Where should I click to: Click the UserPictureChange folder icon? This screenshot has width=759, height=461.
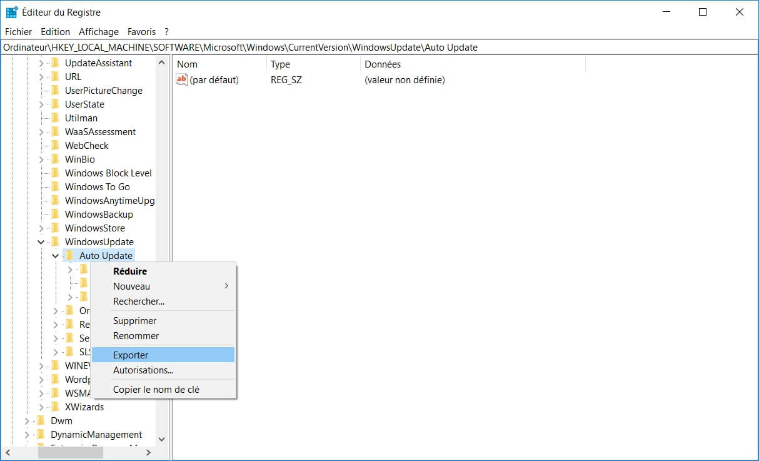click(x=54, y=90)
